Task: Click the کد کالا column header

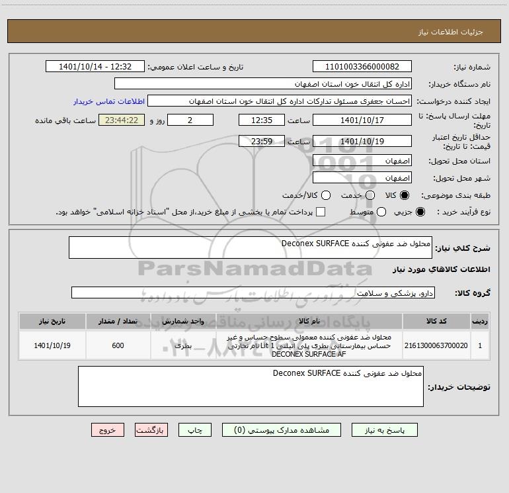Action: point(436,321)
